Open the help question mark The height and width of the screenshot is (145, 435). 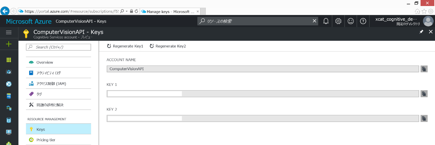[x=363, y=21]
